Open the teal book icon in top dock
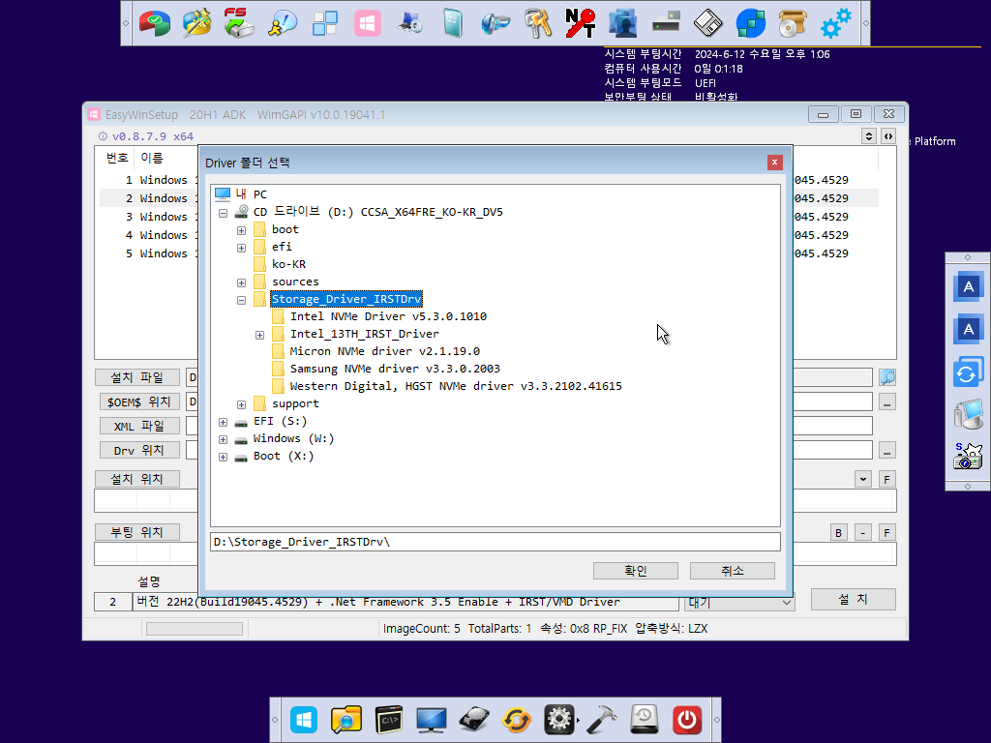Screen dimensions: 991x743 click(x=453, y=23)
